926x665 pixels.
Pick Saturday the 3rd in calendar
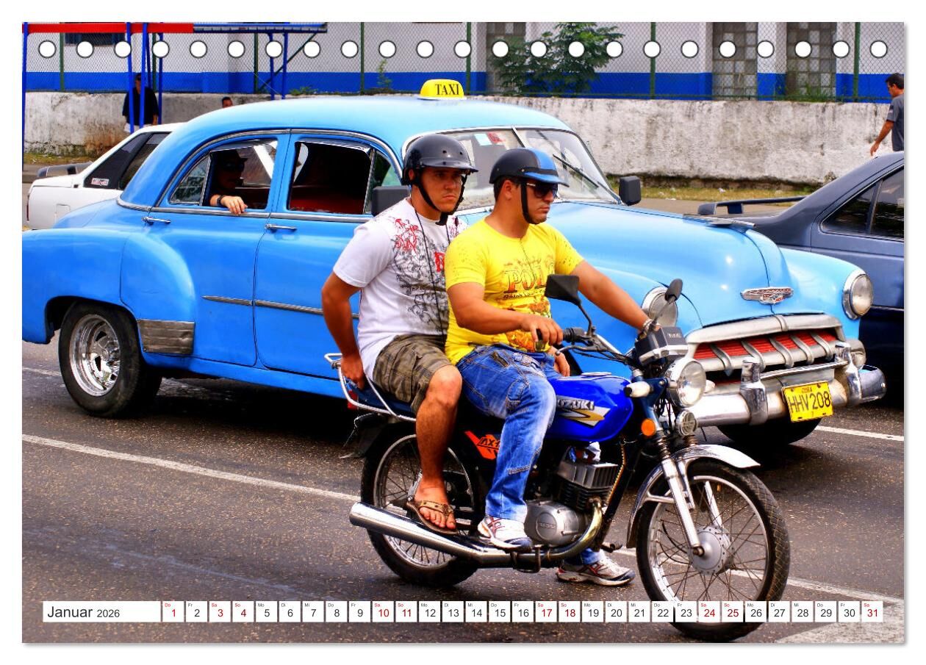tap(219, 612)
